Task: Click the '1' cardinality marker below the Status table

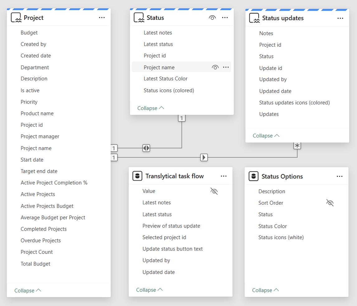Action: [x=182, y=118]
